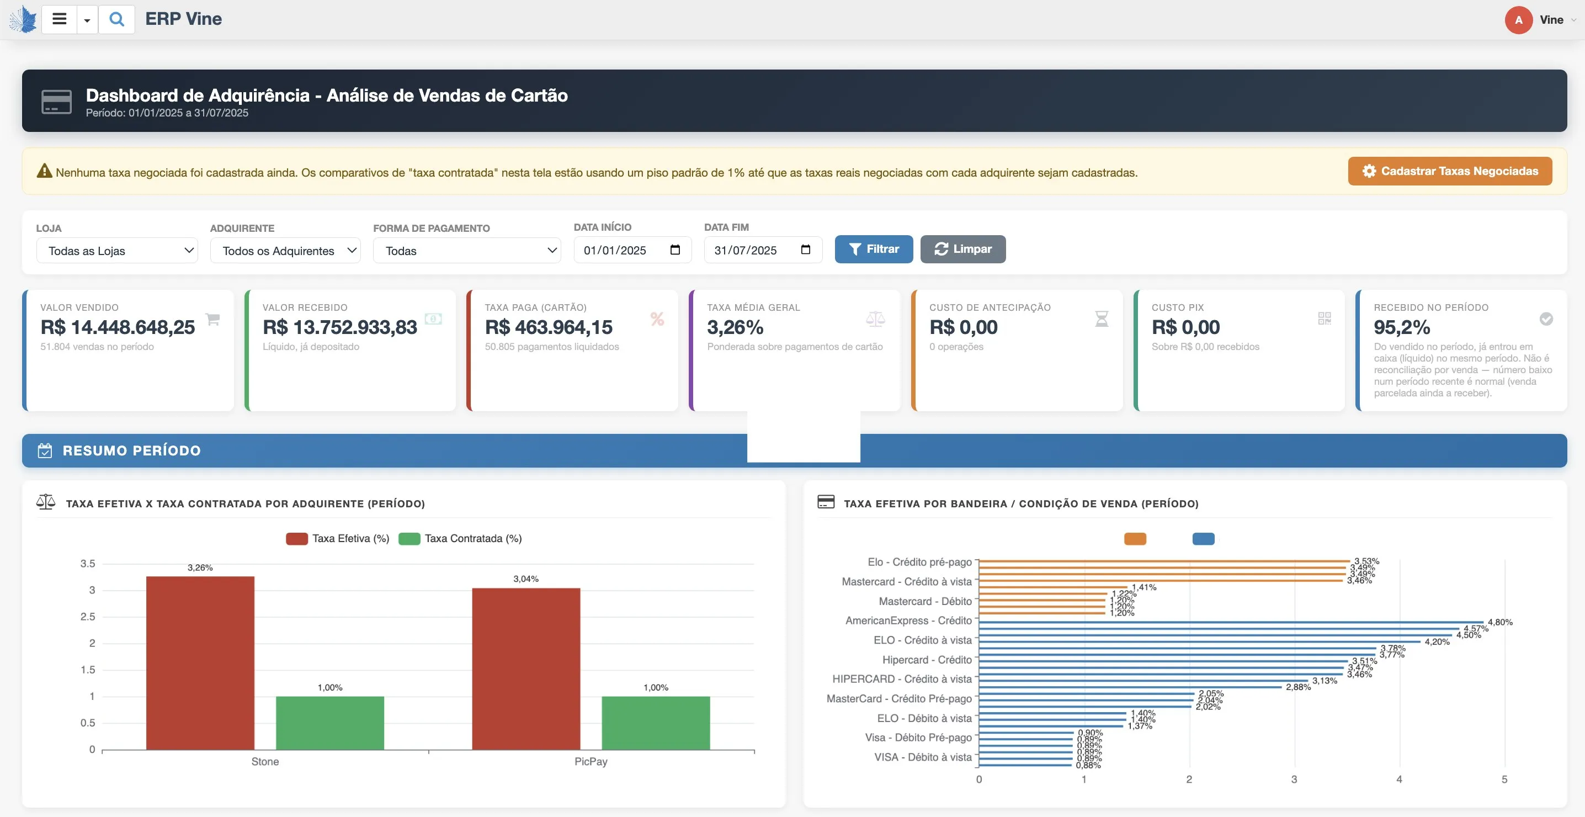This screenshot has height=817, width=1585.
Task: Expand the Vine user menu chevron
Action: coord(1573,20)
